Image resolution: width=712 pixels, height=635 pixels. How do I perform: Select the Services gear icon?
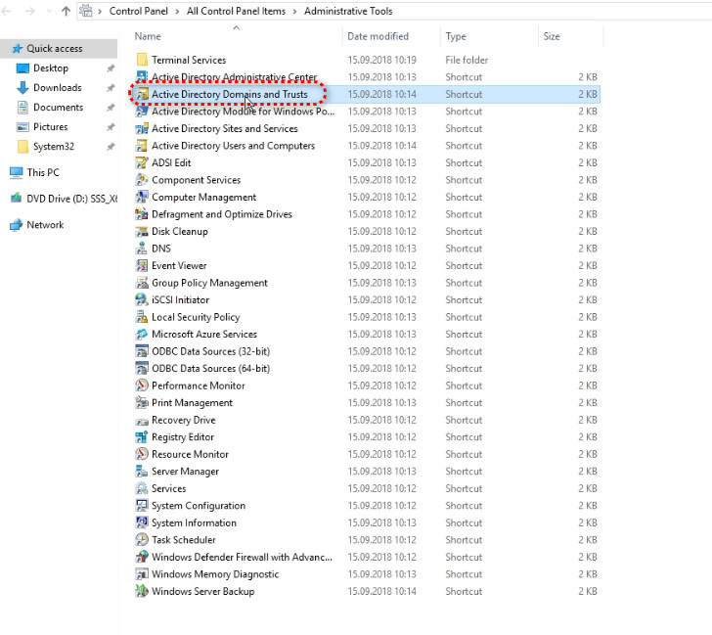(x=142, y=488)
